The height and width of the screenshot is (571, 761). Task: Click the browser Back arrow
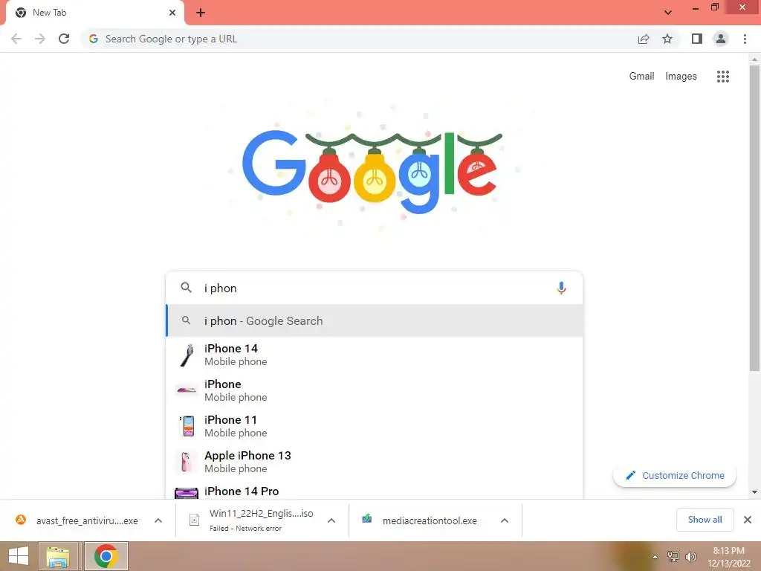[16, 39]
